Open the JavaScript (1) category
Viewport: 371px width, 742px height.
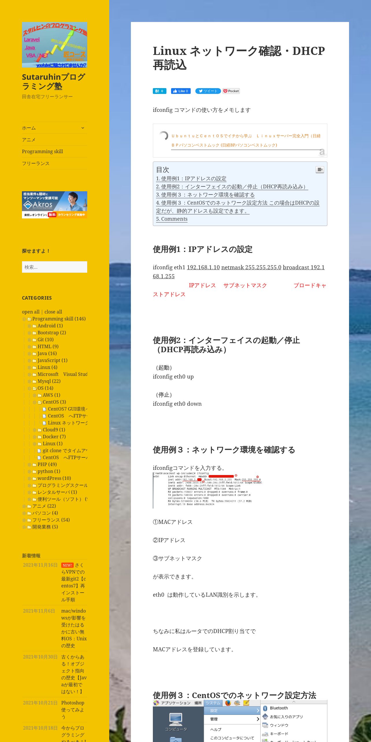(x=52, y=360)
